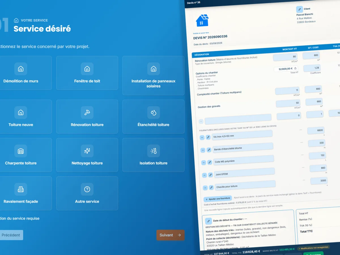The image size is (340, 255).
Task: Edit the Bande d'étanchéité bitume supply
Action: pyautogui.click(x=209, y=150)
